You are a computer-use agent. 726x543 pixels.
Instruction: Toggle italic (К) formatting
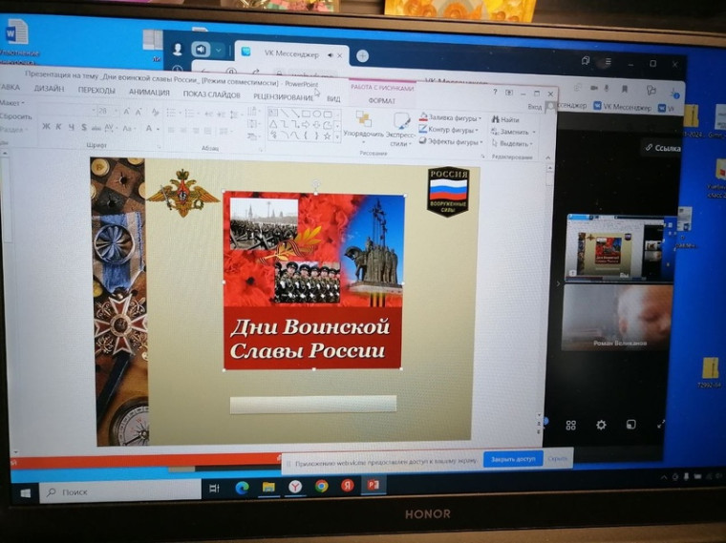(58, 127)
